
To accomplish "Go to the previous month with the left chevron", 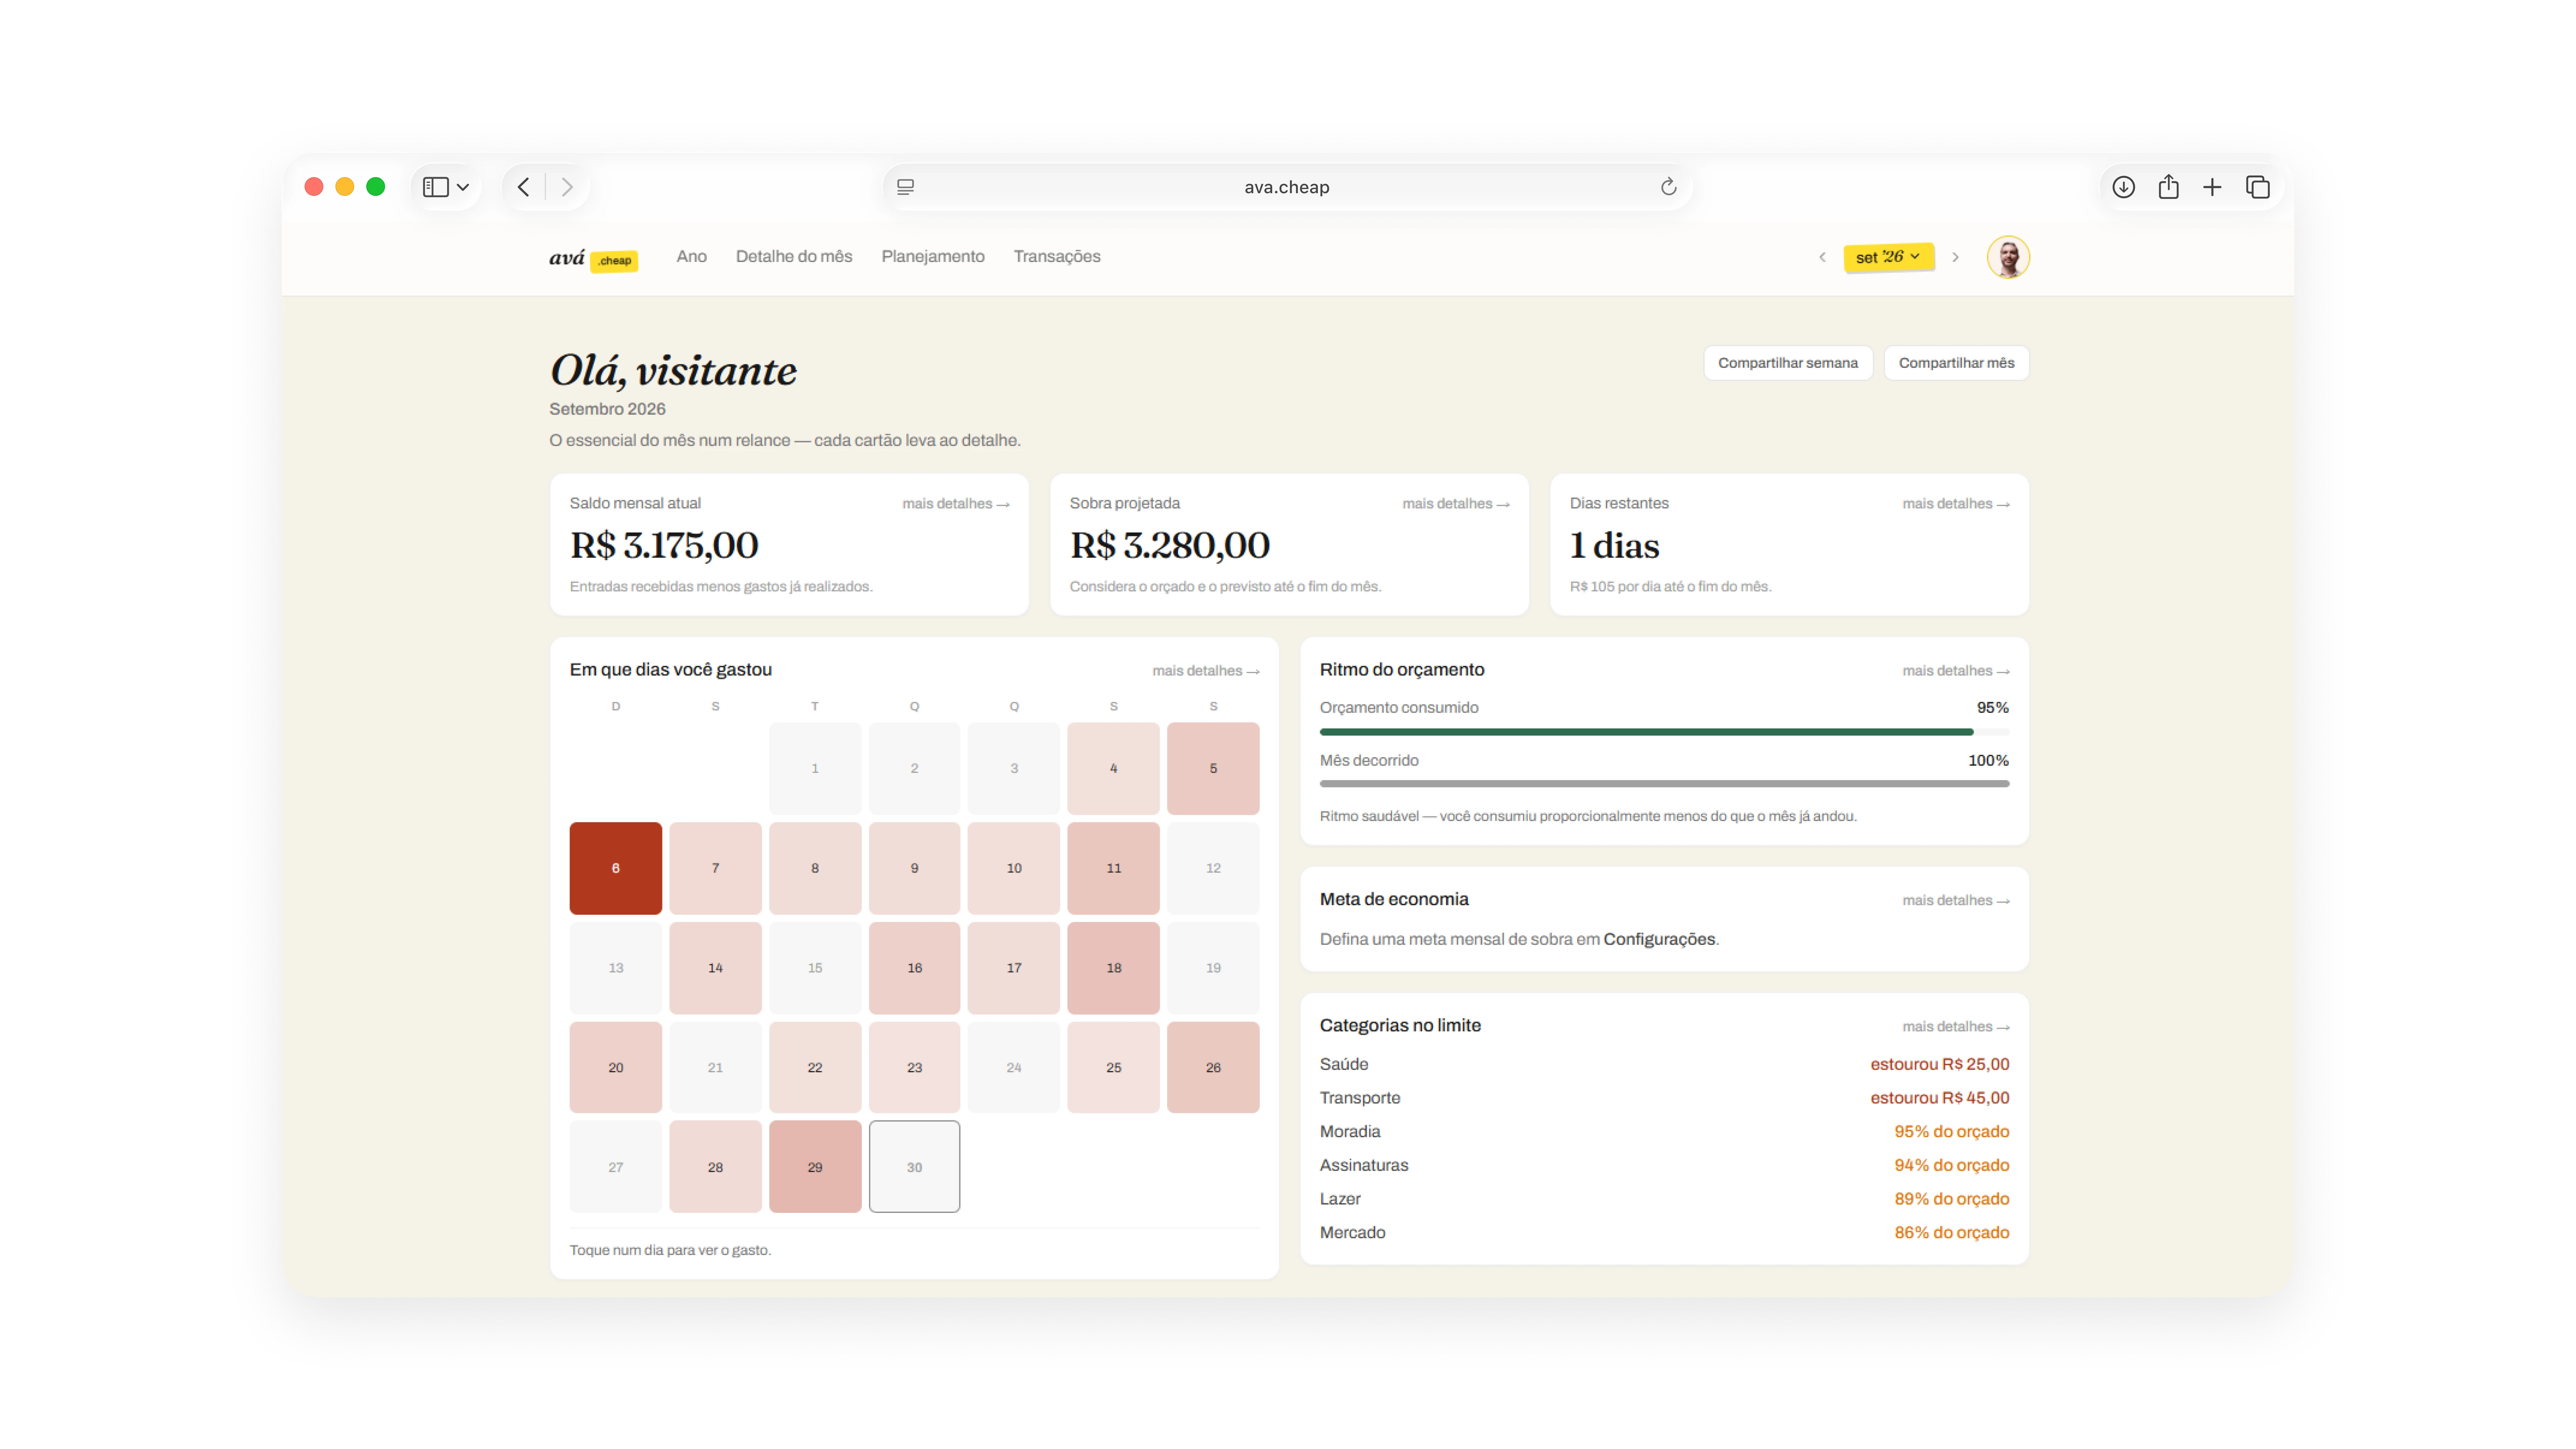I will tap(1822, 257).
